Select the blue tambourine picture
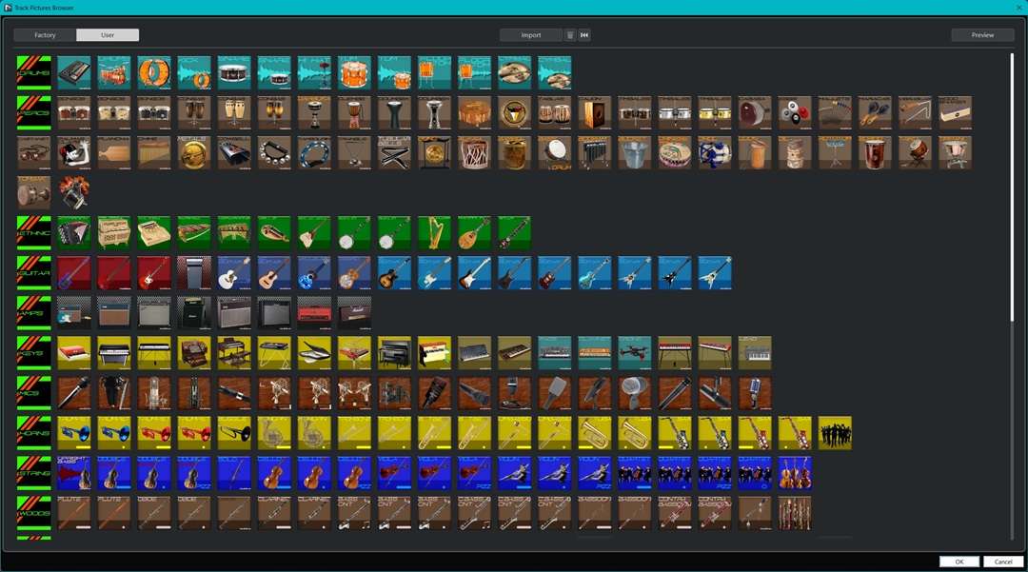 (314, 152)
